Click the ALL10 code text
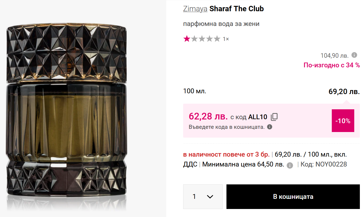Image resolution: width=362 pixels, height=217 pixels. pyautogui.click(x=257, y=117)
